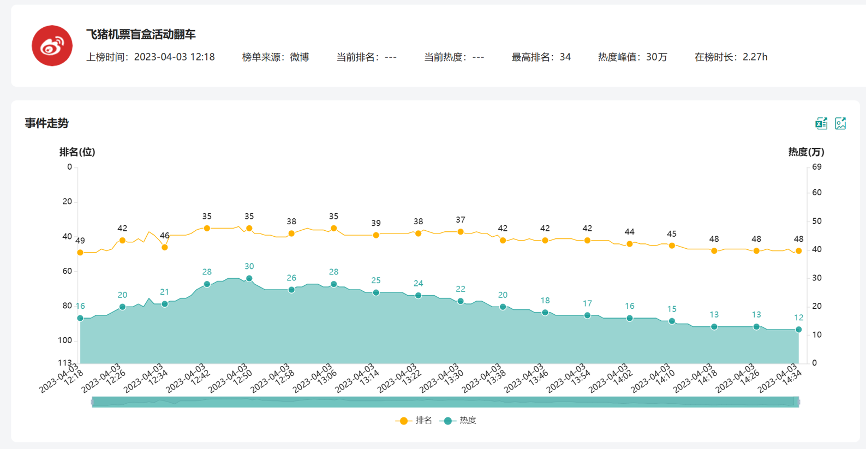Click the red Weibo logo icon
This screenshot has width=866, height=449.
point(52,46)
